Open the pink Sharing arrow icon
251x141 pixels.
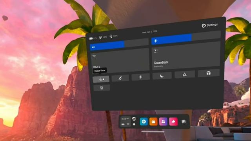click(173, 122)
